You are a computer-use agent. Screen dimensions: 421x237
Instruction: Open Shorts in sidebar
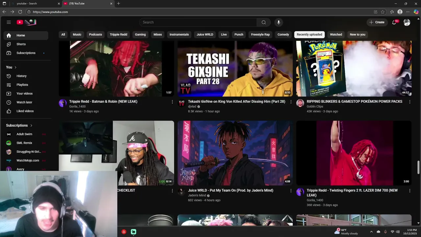click(26, 44)
